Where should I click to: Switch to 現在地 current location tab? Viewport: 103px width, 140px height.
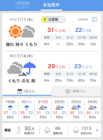click(21, 5)
